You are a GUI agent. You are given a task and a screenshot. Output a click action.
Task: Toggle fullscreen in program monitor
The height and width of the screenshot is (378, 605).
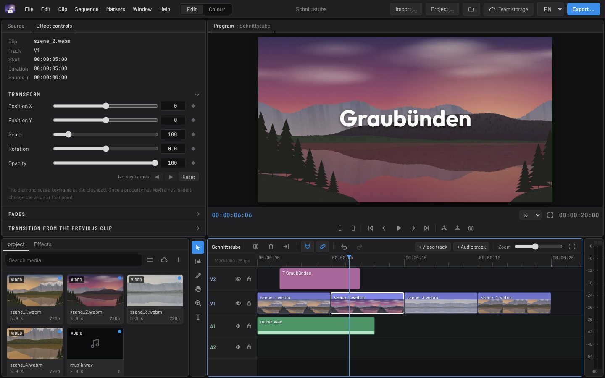pos(550,215)
